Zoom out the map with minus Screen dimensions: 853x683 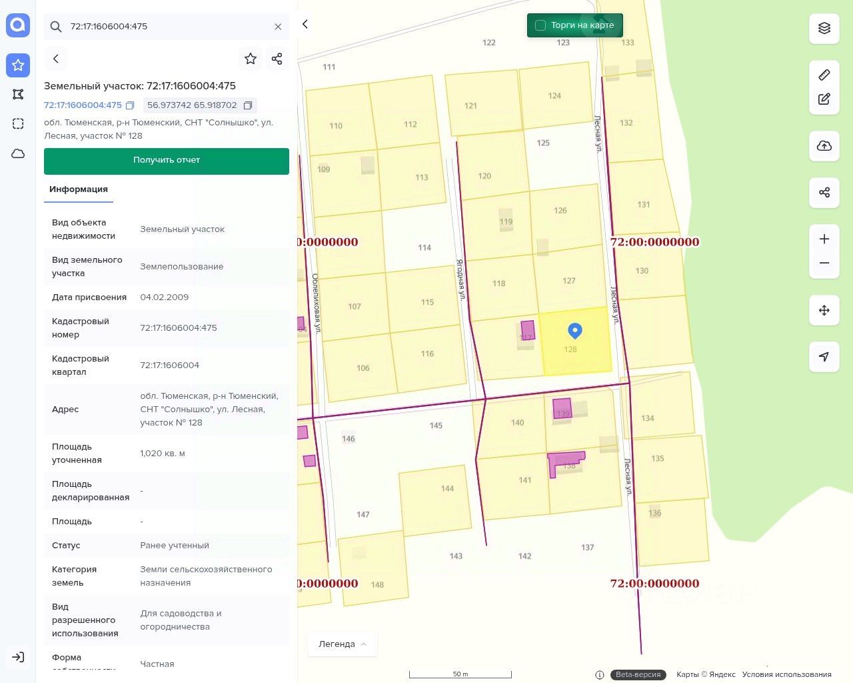(x=824, y=263)
